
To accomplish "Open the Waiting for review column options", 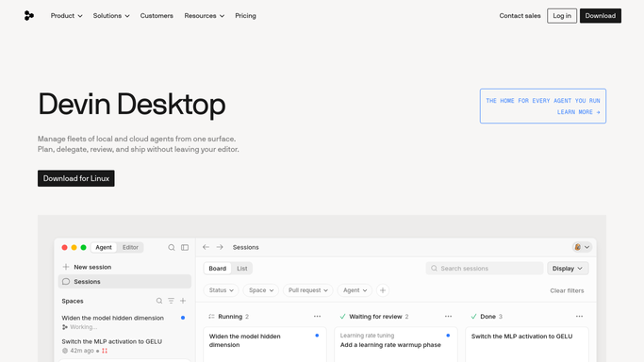I will 448,317.
